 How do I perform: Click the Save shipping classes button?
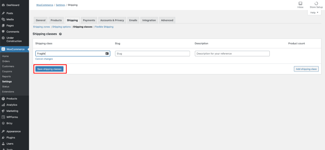49,69
